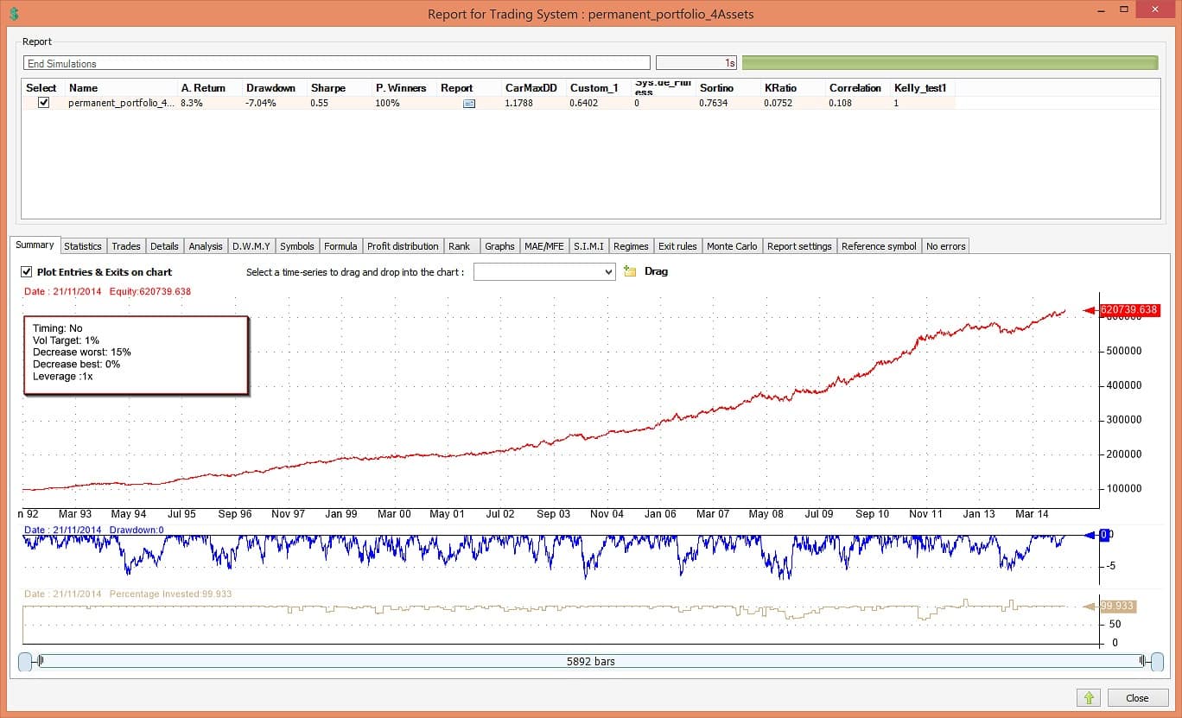The width and height of the screenshot is (1182, 718).
Task: Open the Profit distribution tab
Action: [404, 246]
